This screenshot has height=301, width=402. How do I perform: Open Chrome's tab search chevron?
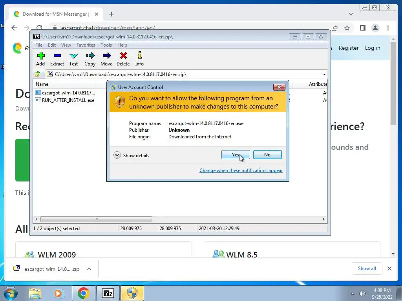click(x=351, y=14)
